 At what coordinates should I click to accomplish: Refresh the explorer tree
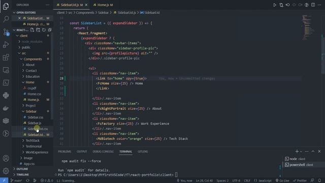tap(44, 30)
